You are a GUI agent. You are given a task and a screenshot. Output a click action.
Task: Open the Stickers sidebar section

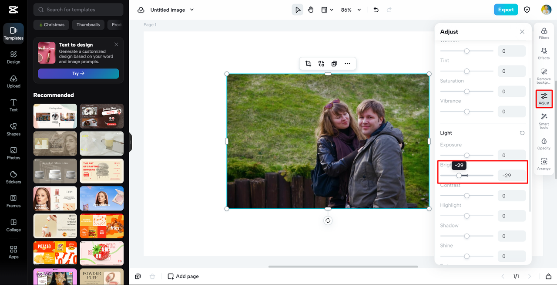click(x=13, y=177)
